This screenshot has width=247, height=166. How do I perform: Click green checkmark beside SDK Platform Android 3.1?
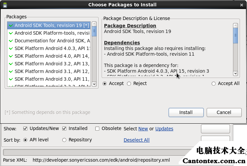(11, 71)
